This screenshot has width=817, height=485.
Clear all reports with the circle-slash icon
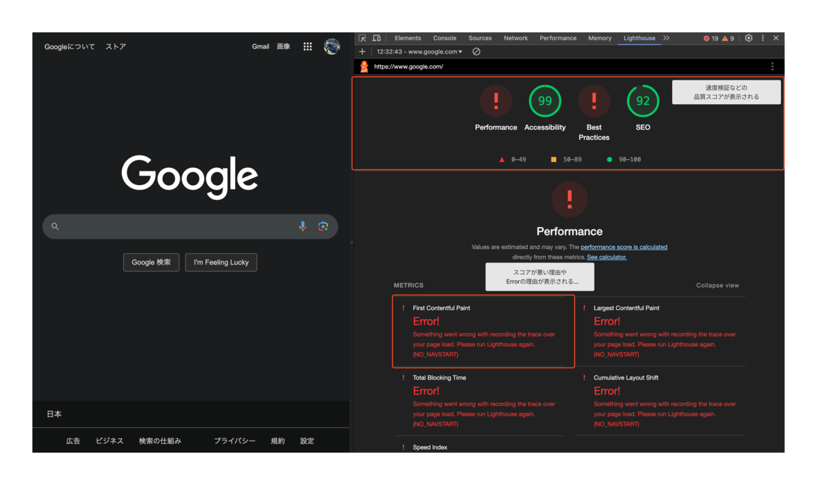(476, 52)
